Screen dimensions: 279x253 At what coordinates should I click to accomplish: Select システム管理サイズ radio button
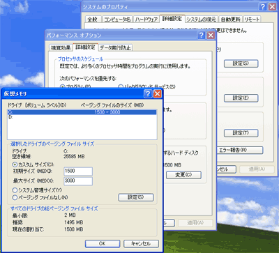point(15,190)
